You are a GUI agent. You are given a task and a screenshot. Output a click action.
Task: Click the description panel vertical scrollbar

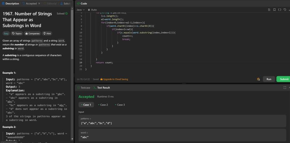[x=72, y=33]
